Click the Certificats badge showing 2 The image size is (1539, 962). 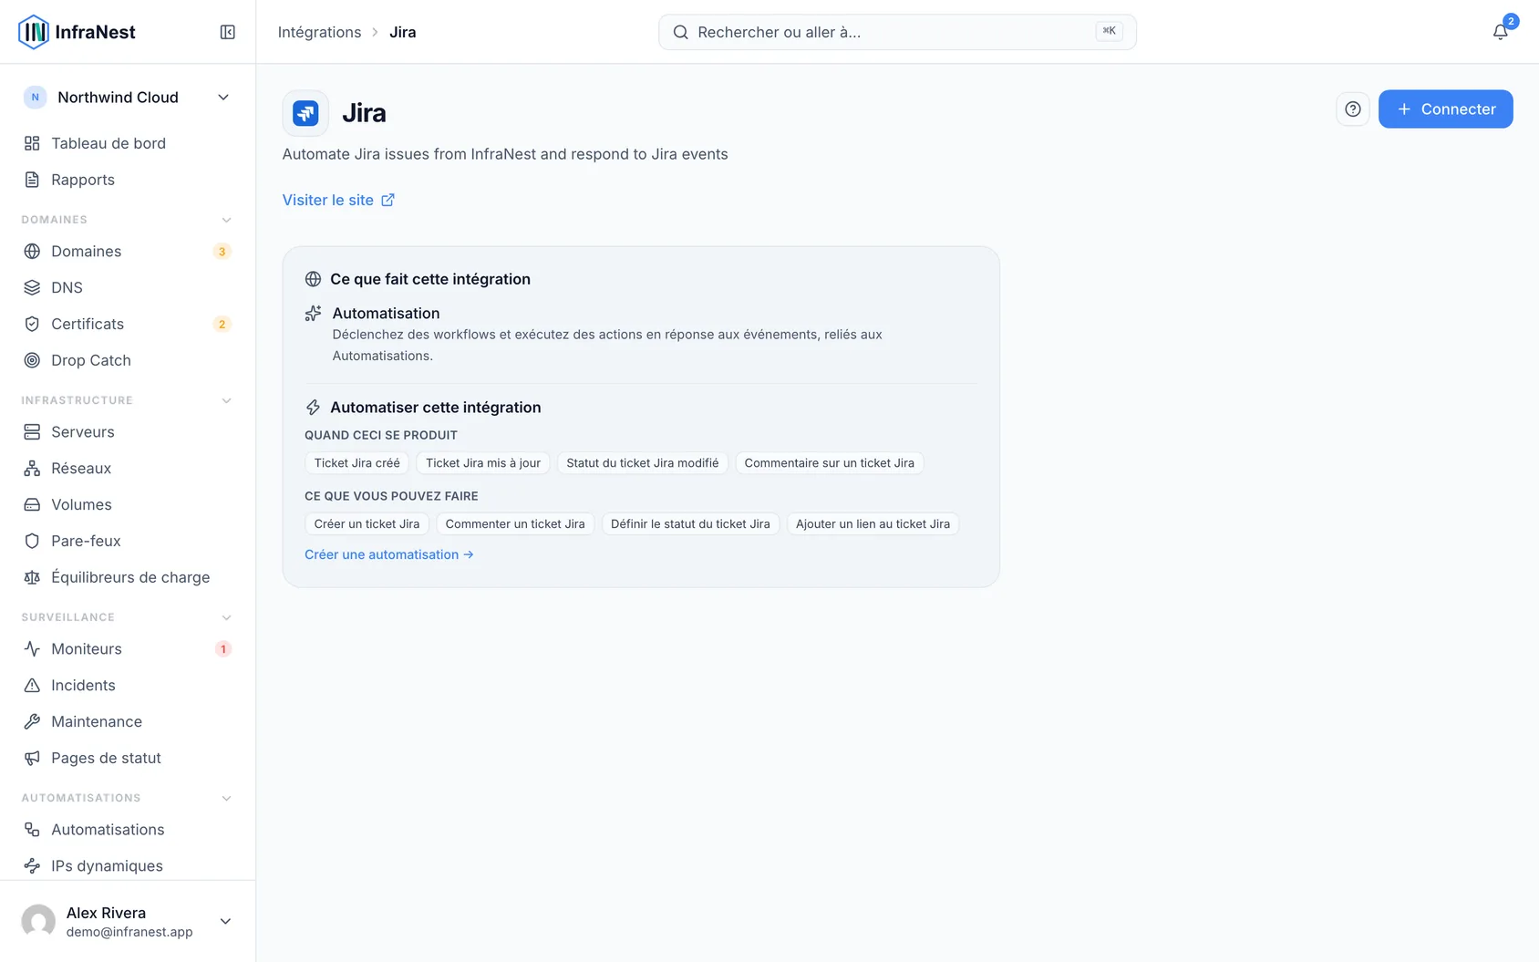point(222,325)
